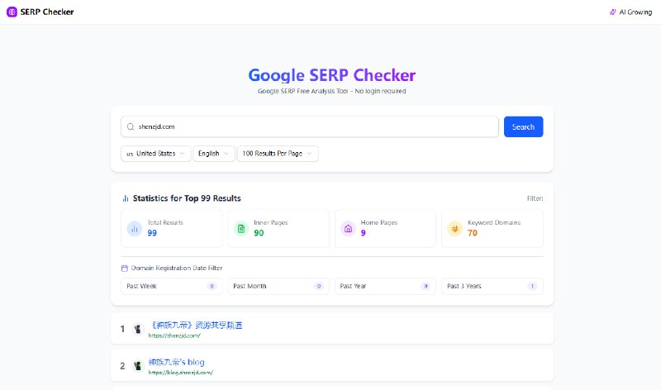The width and height of the screenshot is (661, 390).
Task: Open the https://shenzjd.com/ result title link
Action: [x=196, y=325]
